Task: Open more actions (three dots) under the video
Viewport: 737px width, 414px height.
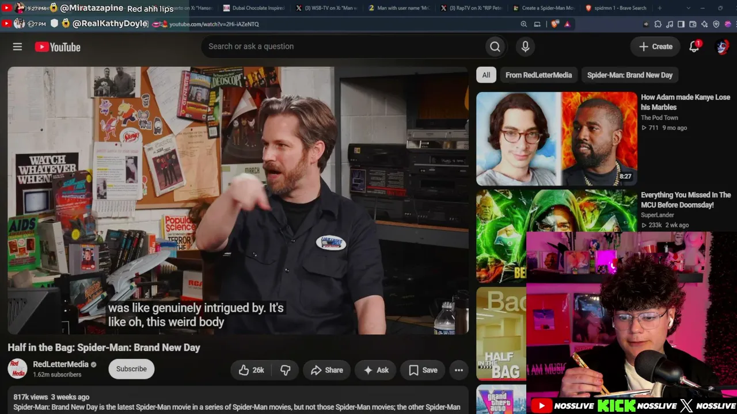Action: point(459,370)
